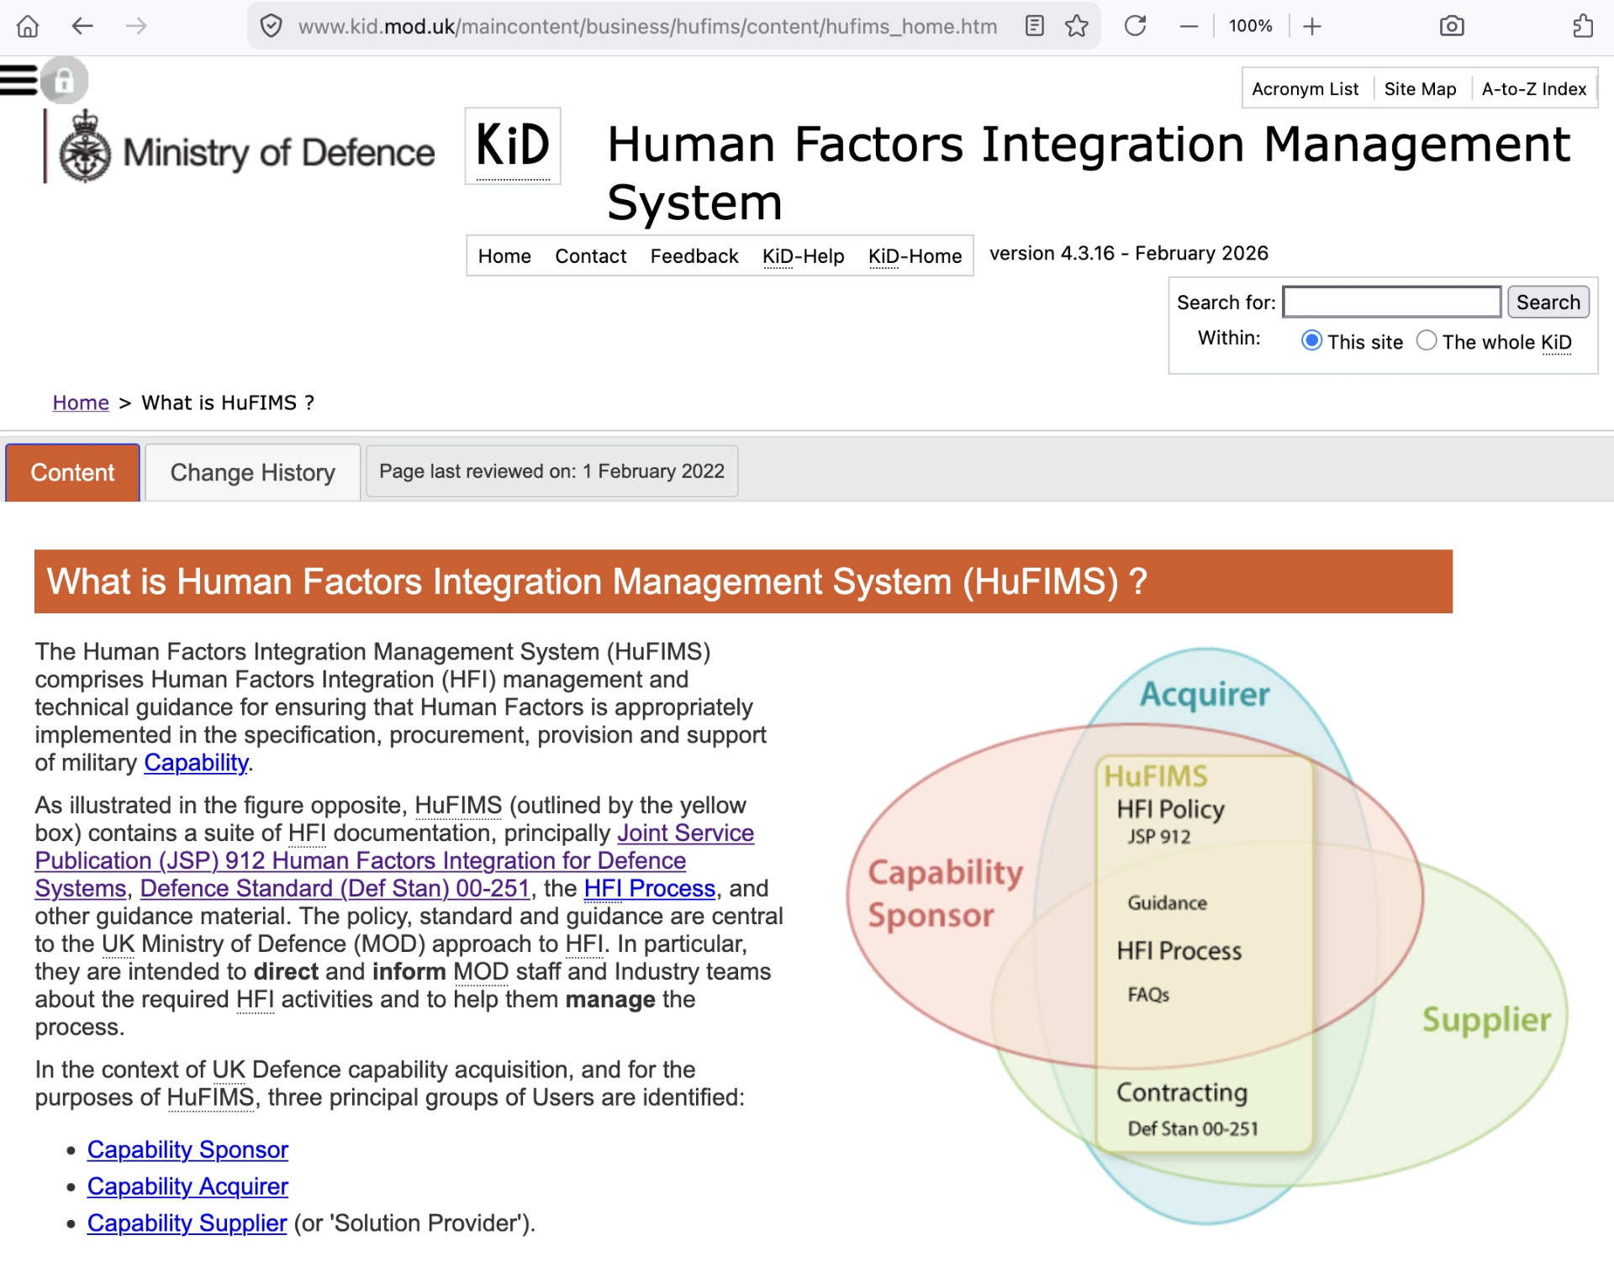Take a screenshot with the camera icon
The width and height of the screenshot is (1614, 1267).
(x=1452, y=26)
